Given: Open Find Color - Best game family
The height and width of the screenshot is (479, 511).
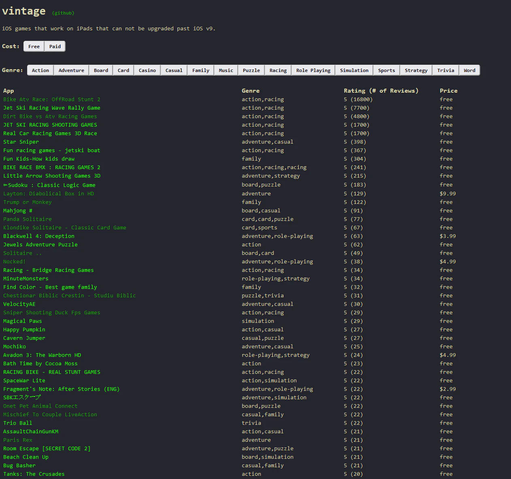Looking at the screenshot, I should (x=50, y=287).
